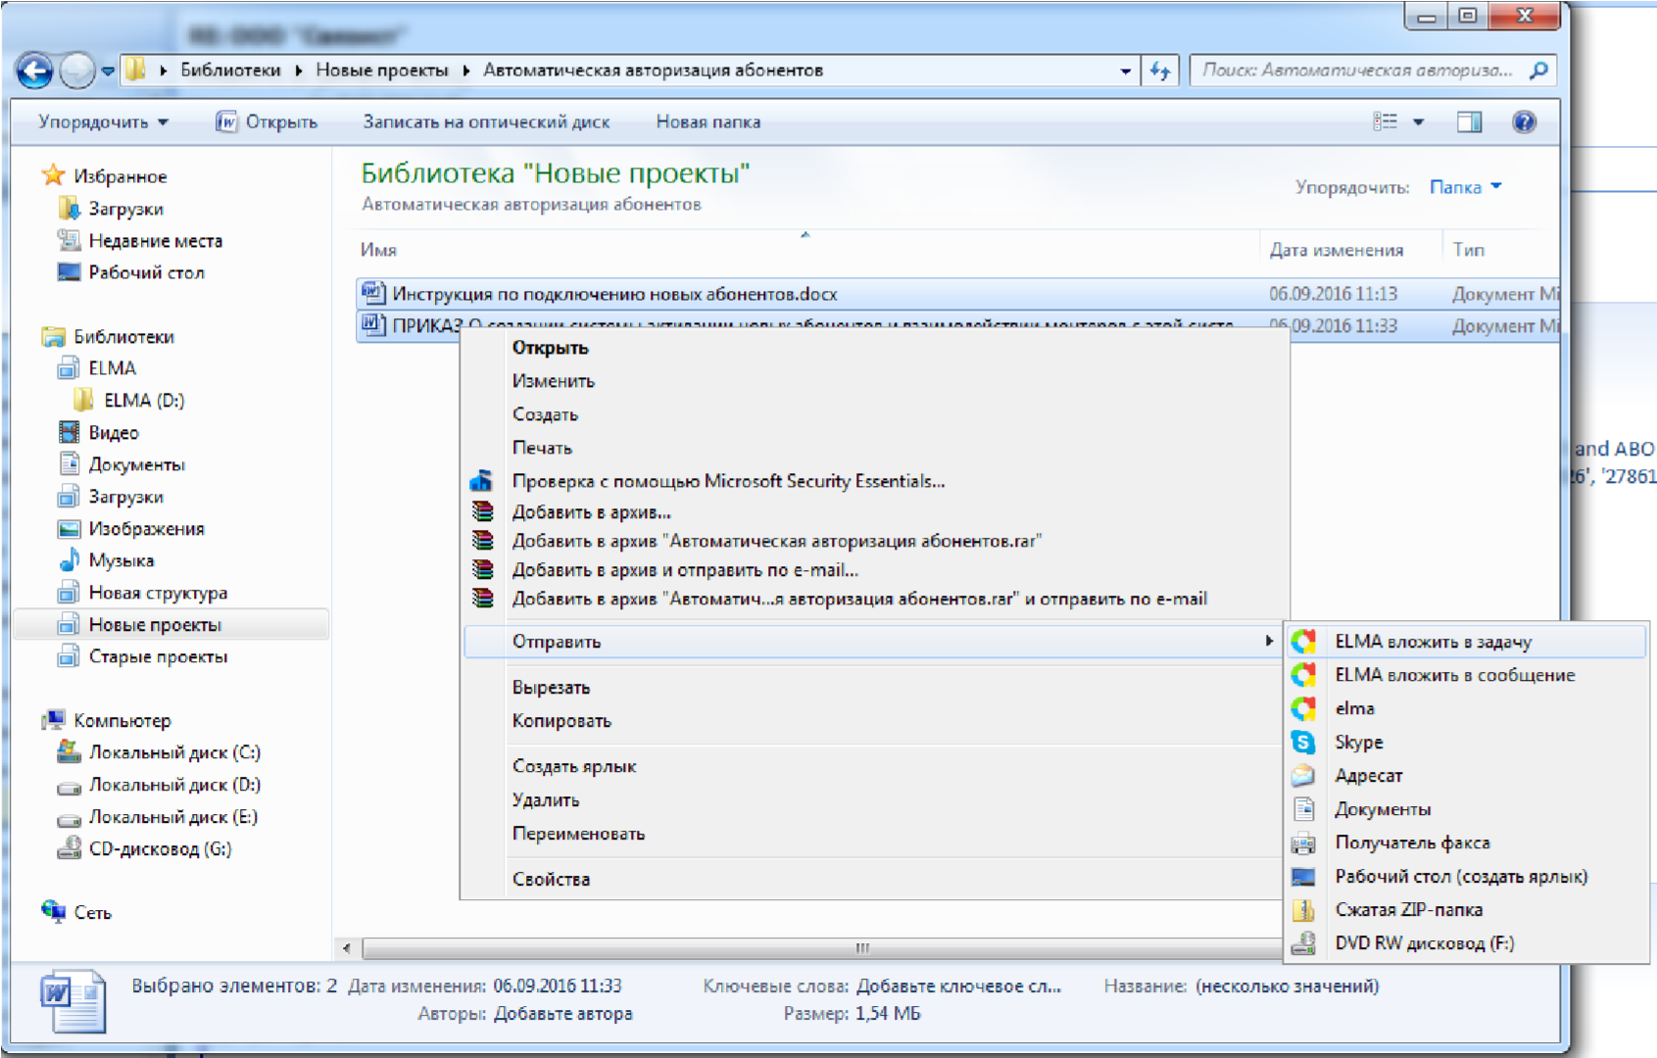Screen dimensions: 1657x1058
Task: Click the Skype icon in Send submenu
Action: pyautogui.click(x=1303, y=743)
